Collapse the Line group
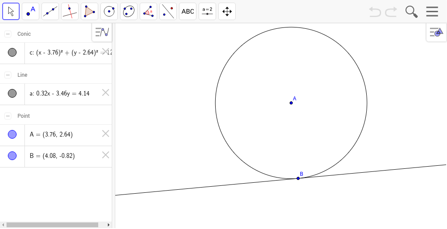 (8, 75)
